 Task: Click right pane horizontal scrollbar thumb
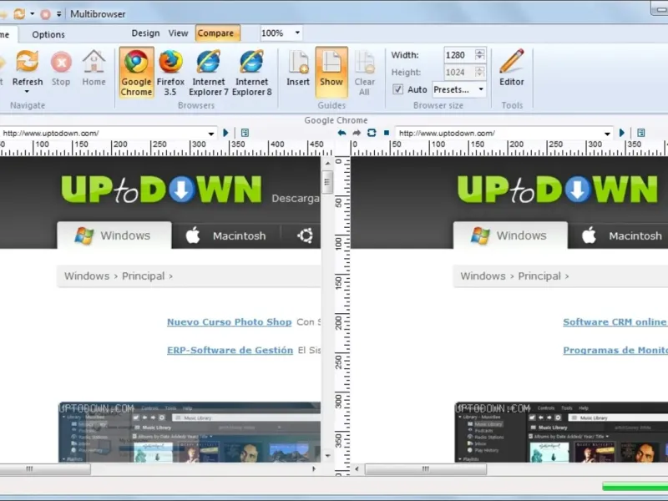[x=426, y=469]
